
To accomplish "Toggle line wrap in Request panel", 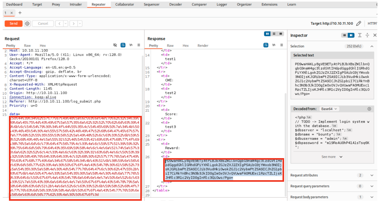I will coord(123,45).
